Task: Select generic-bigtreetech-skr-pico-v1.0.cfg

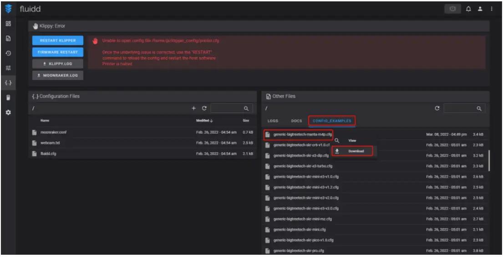Action: (376, 240)
